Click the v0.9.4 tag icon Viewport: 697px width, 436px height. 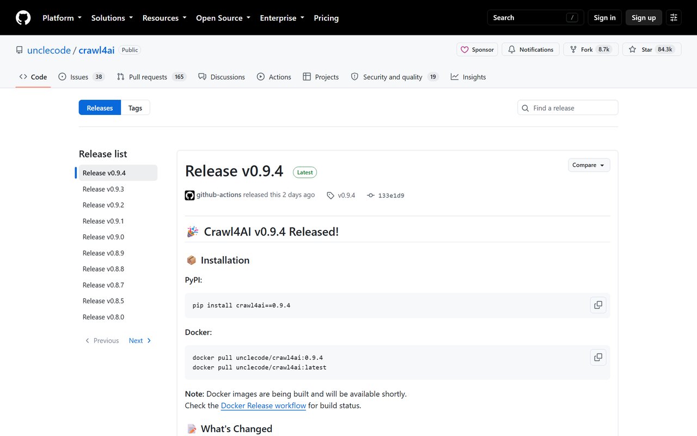coord(331,195)
